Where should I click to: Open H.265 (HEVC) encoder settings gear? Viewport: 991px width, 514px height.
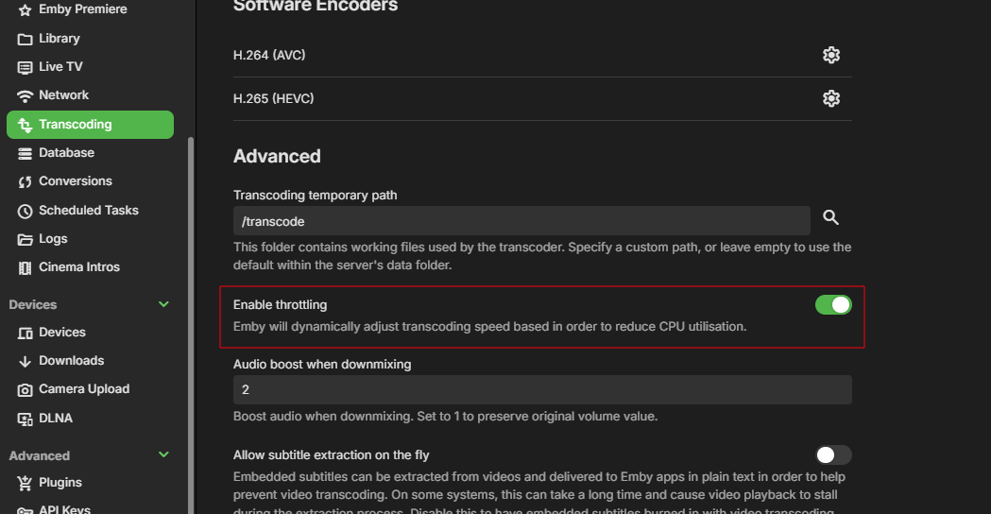pyautogui.click(x=831, y=98)
